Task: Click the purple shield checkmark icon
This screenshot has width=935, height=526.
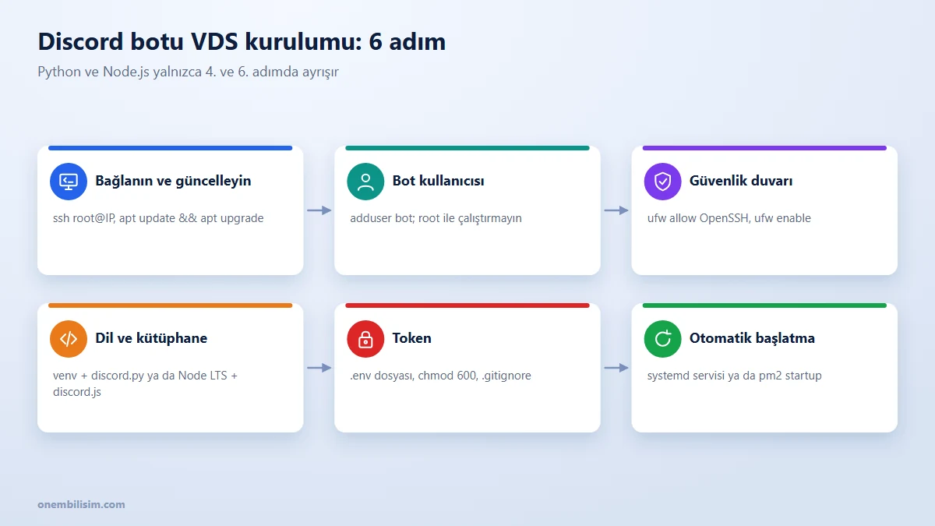Action: (x=663, y=182)
